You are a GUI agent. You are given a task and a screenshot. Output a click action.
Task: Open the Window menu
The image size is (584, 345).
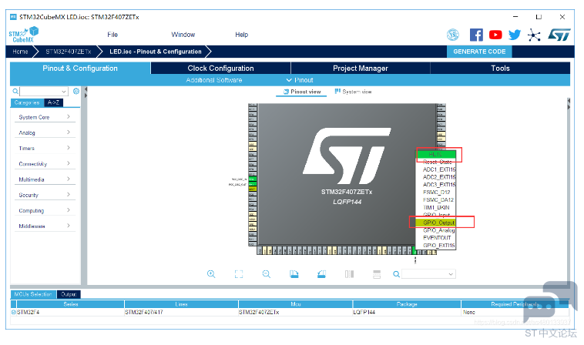pos(183,35)
